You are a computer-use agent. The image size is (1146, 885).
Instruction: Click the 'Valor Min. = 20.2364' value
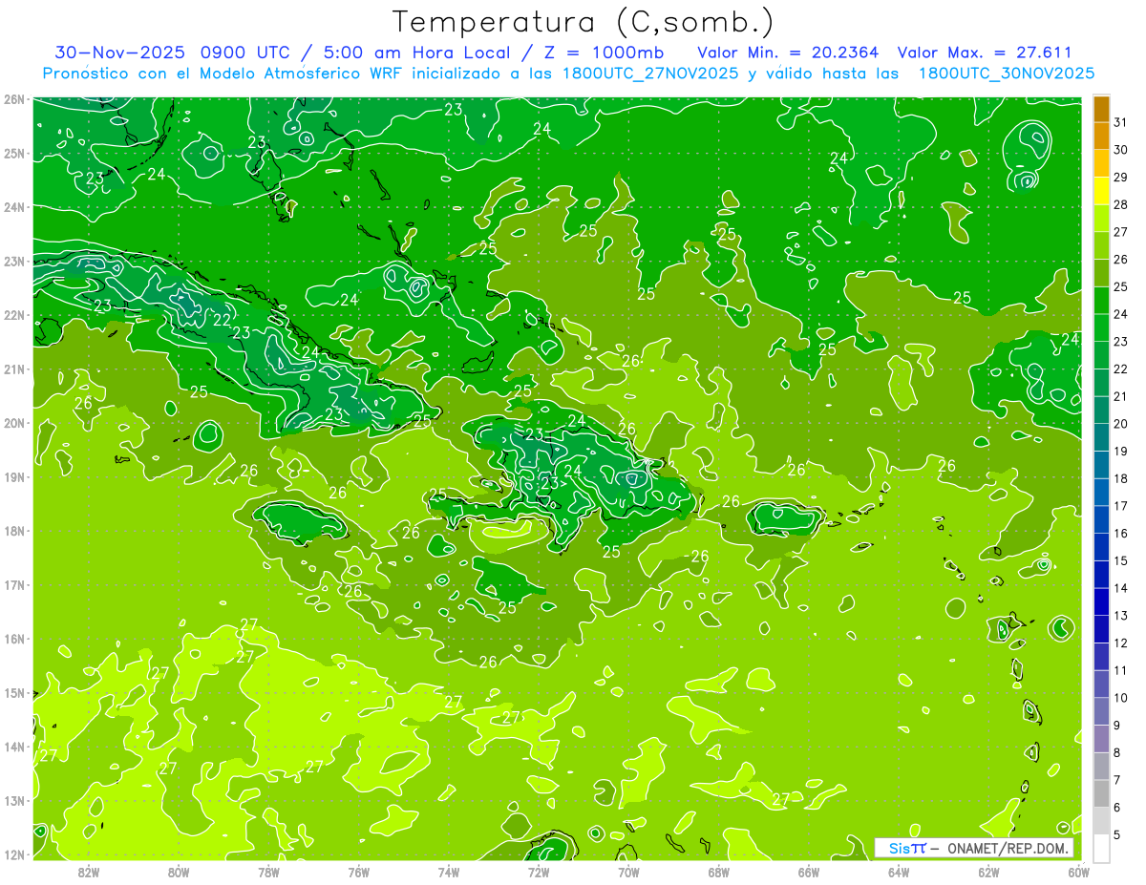pyautogui.click(x=788, y=53)
